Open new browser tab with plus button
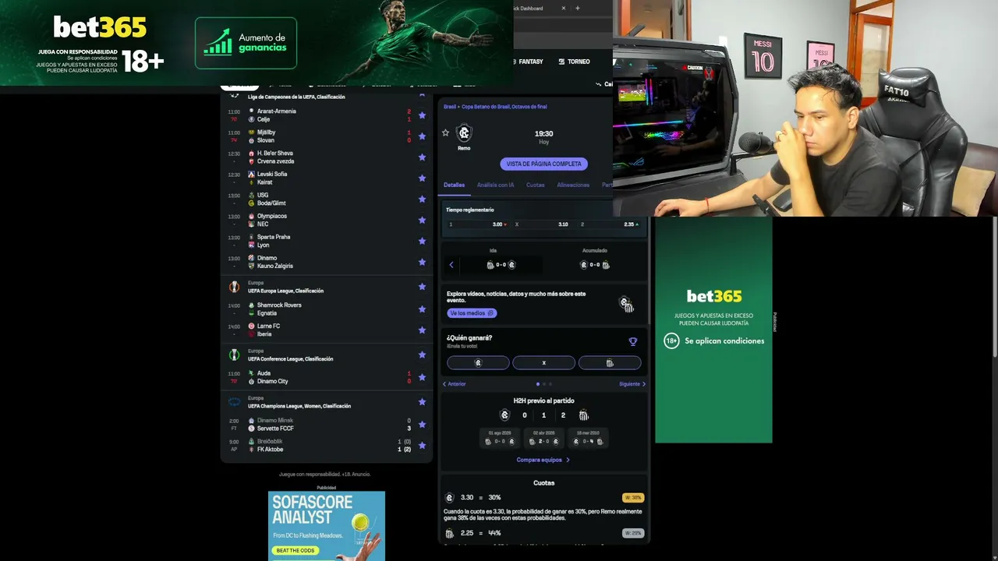998x561 pixels. (x=578, y=9)
